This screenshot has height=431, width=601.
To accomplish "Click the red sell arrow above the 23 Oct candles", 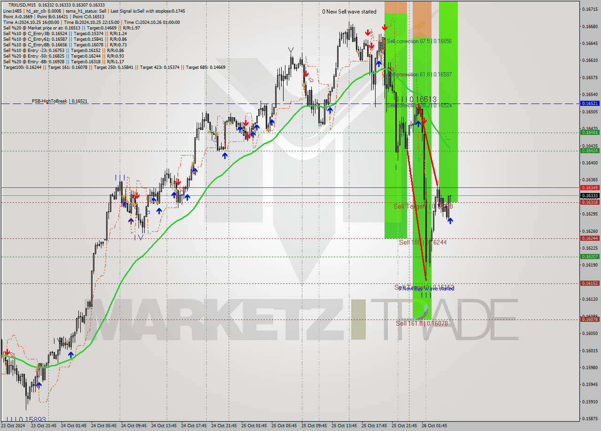I will point(7,352).
